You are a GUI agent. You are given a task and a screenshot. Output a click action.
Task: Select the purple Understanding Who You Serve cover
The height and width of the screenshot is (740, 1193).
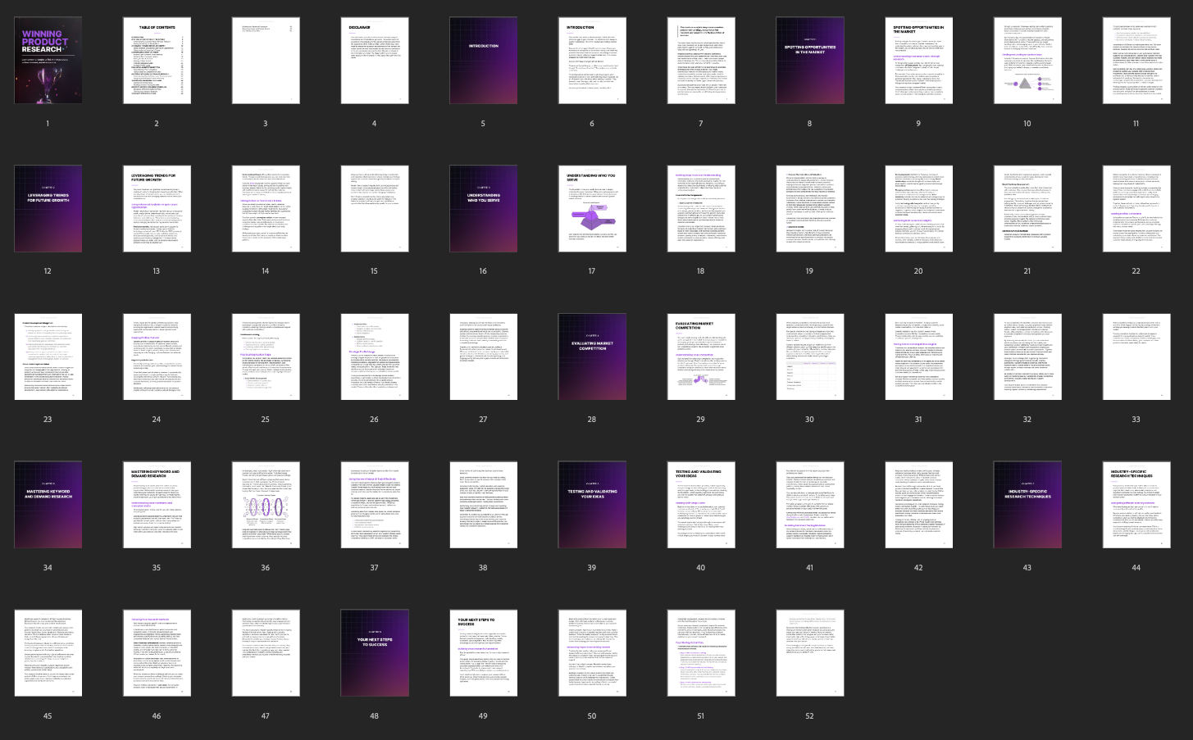point(483,209)
